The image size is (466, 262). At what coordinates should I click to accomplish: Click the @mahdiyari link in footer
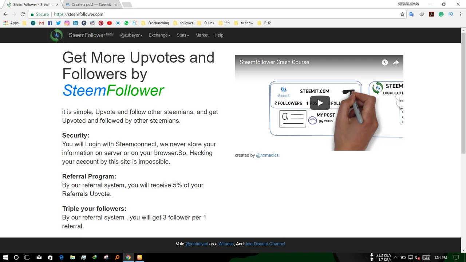(x=197, y=244)
